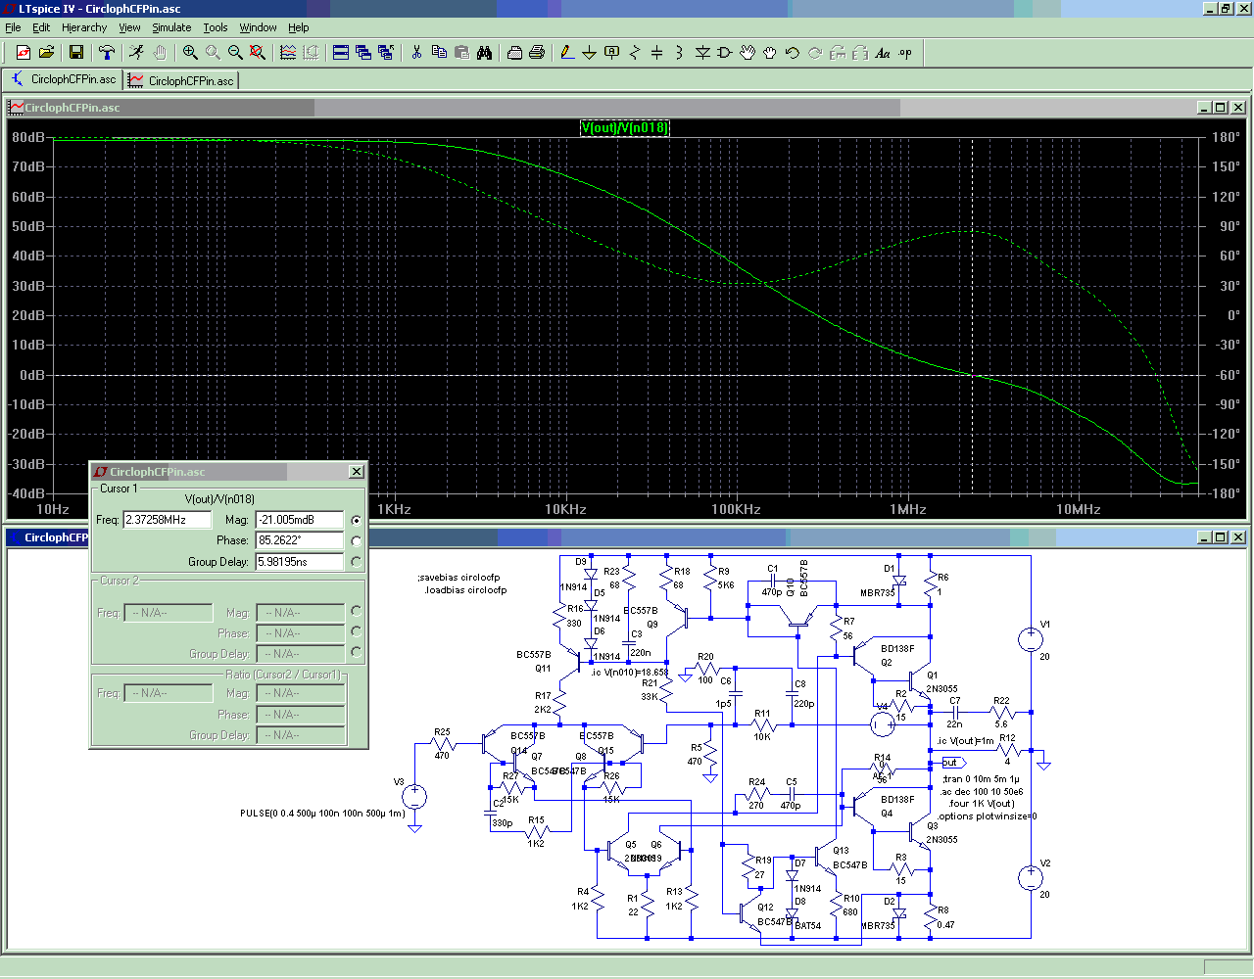
Task: Select the Move hand tool
Action: (748, 53)
